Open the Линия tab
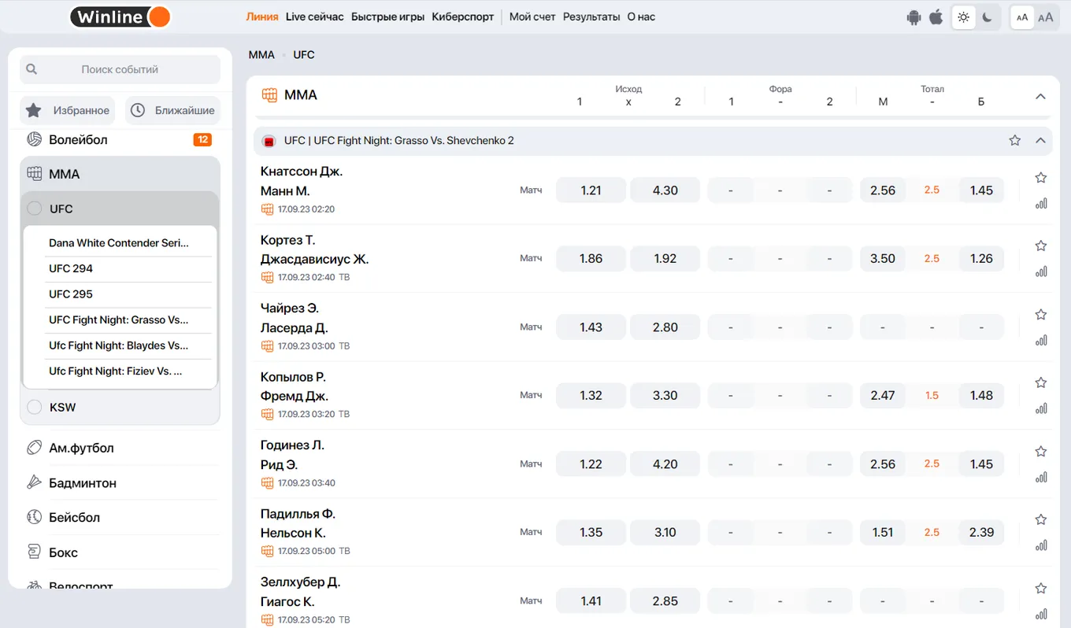Viewport: 1071px width, 628px height. (262, 17)
